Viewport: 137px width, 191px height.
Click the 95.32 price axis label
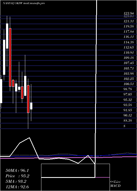tap(128, 100)
